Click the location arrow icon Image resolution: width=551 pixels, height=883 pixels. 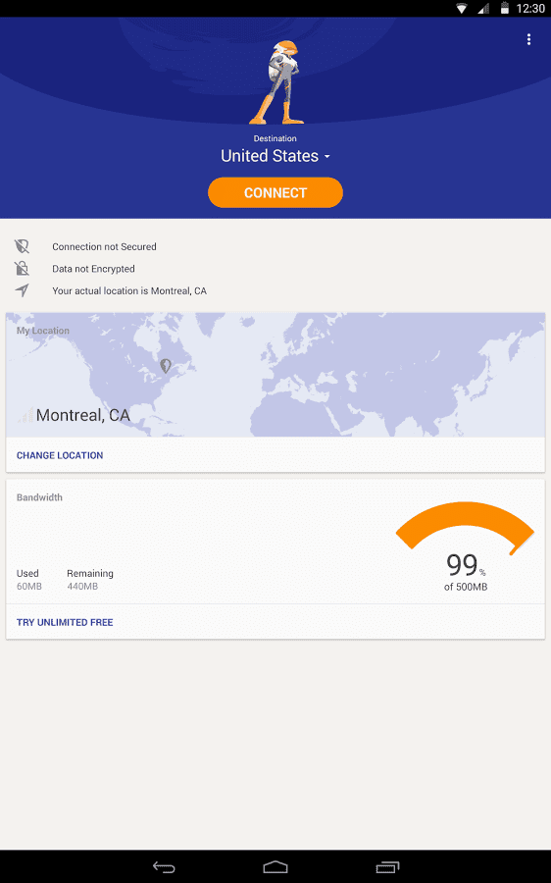[22, 290]
